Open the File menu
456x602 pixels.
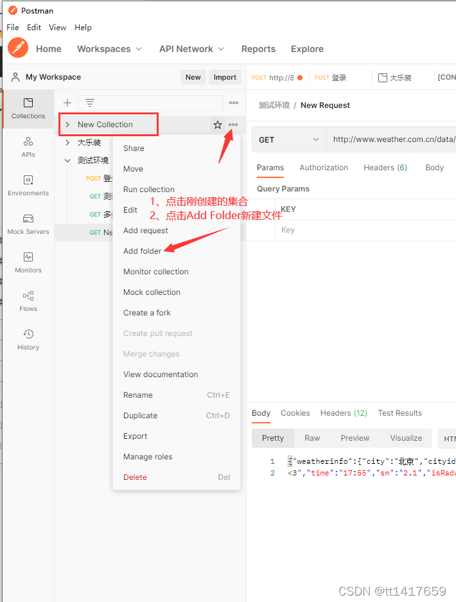[13, 27]
